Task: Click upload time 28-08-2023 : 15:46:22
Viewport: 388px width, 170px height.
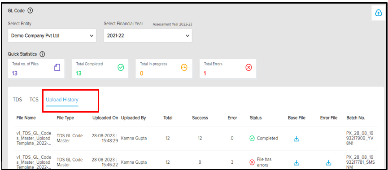Action: coord(105,162)
